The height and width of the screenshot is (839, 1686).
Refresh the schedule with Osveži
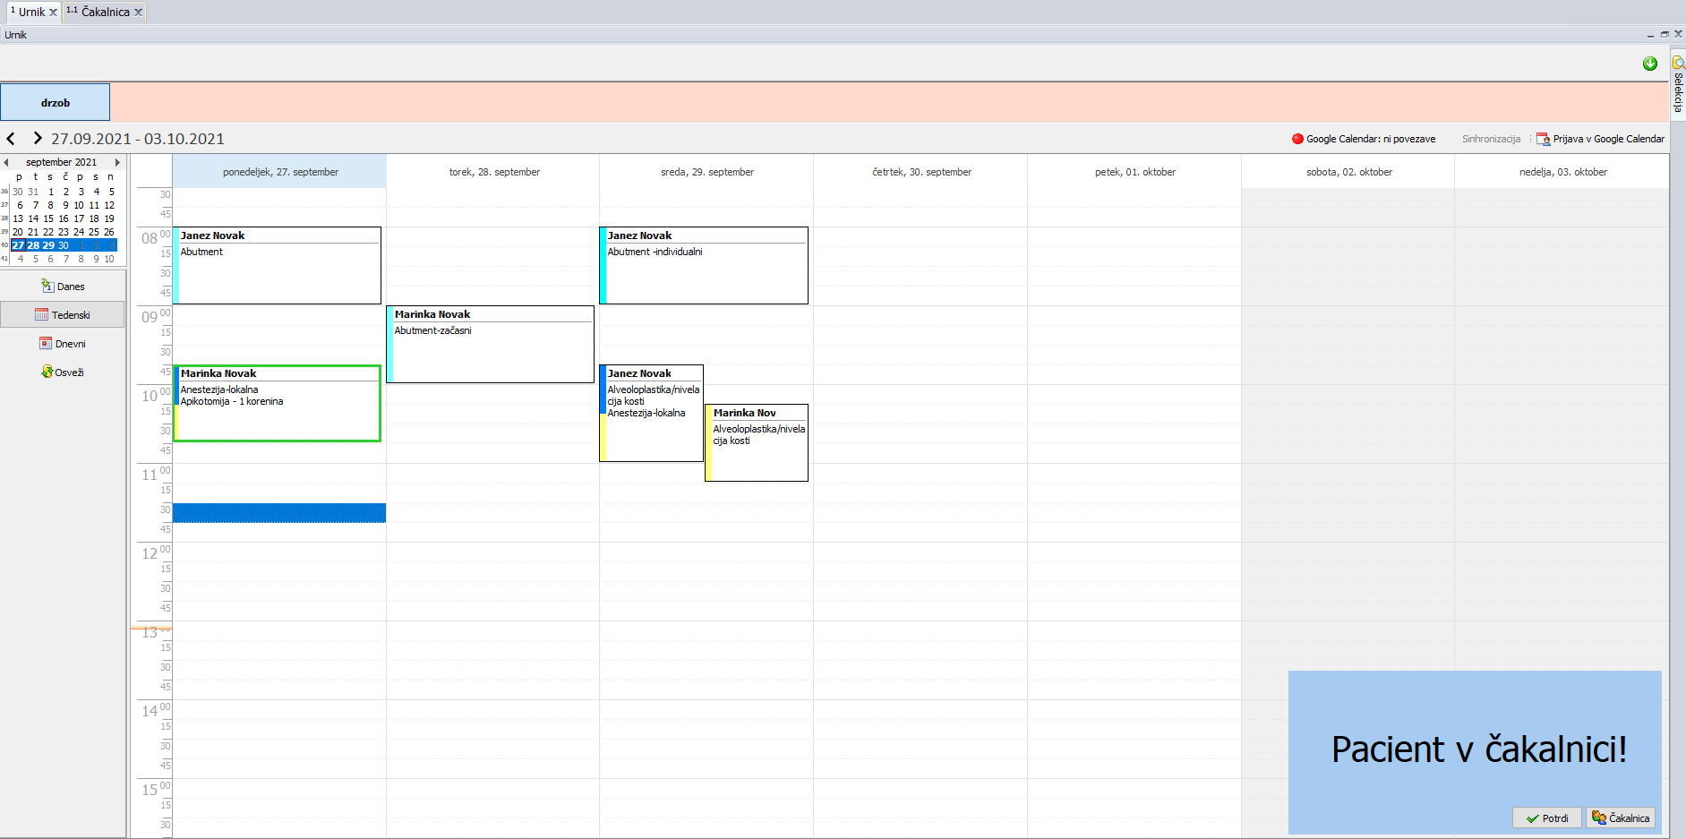63,372
